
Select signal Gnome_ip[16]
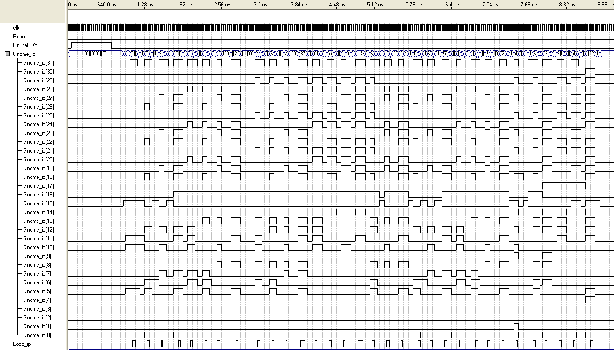[x=38, y=195]
